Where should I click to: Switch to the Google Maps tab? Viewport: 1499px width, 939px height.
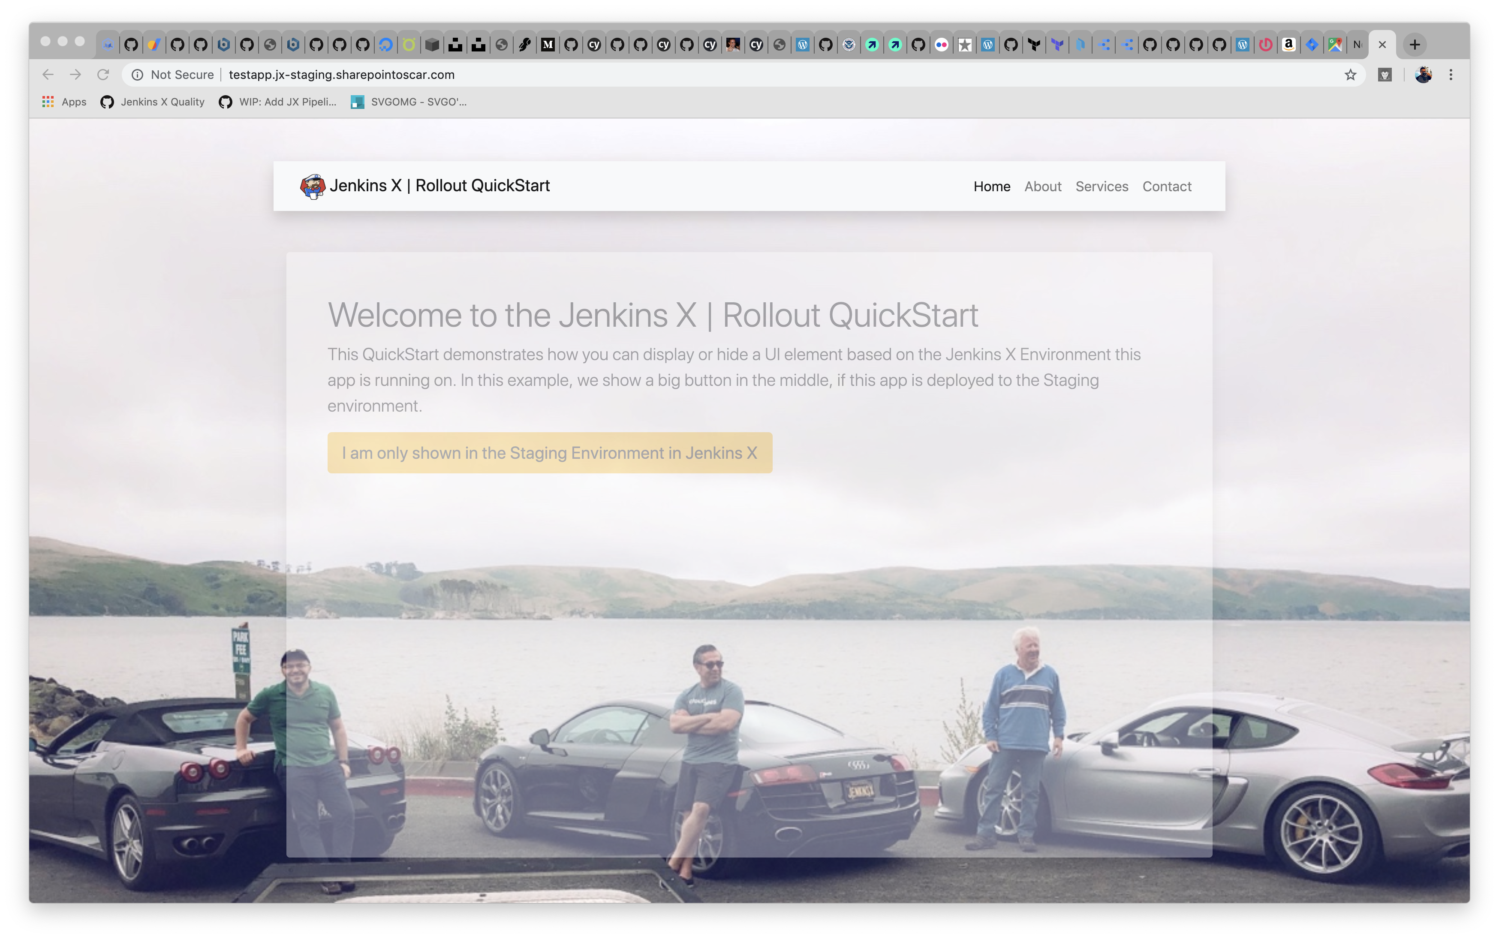[x=1335, y=45]
